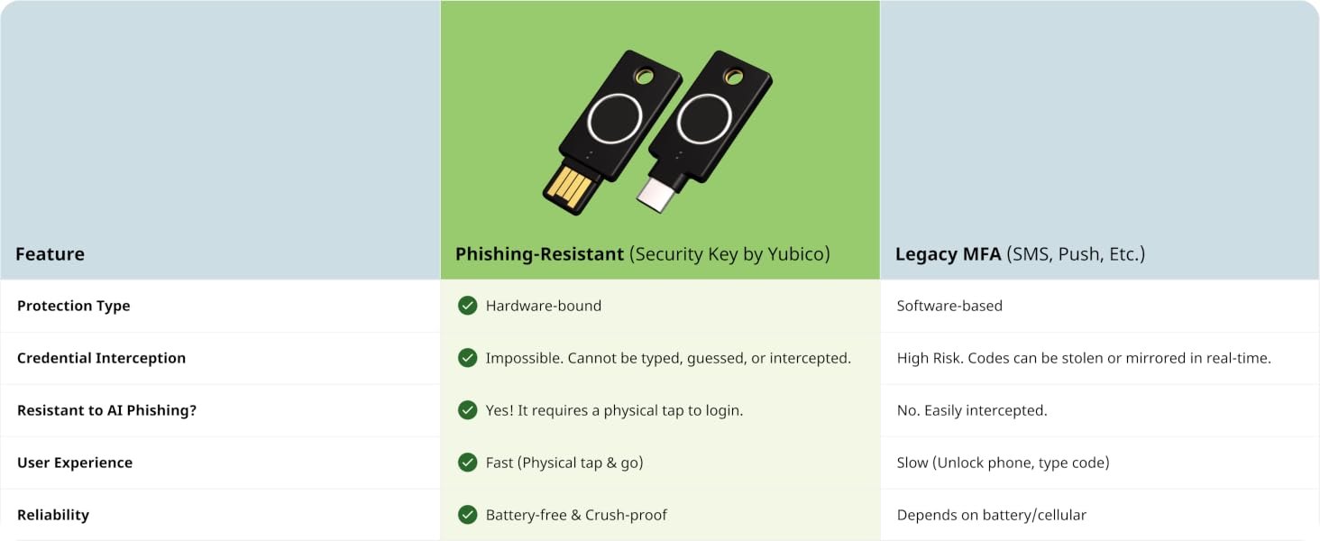Click the 'Slow (Unlock phone, type code)' text
1320x541 pixels.
click(x=1003, y=463)
